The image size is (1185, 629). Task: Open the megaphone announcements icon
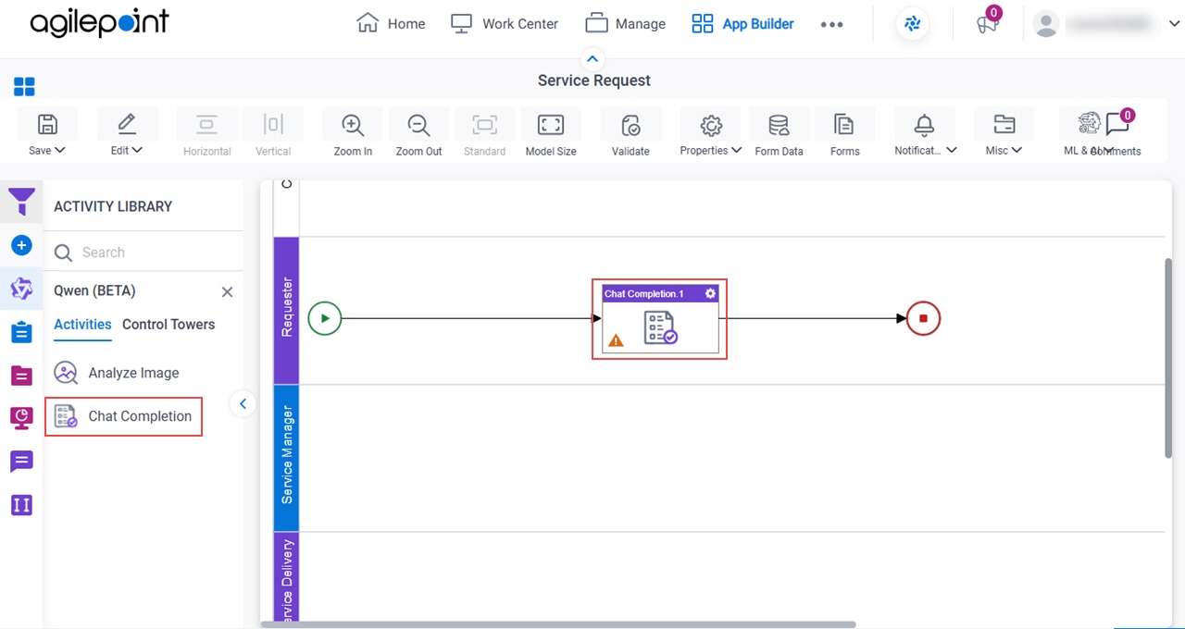click(987, 25)
